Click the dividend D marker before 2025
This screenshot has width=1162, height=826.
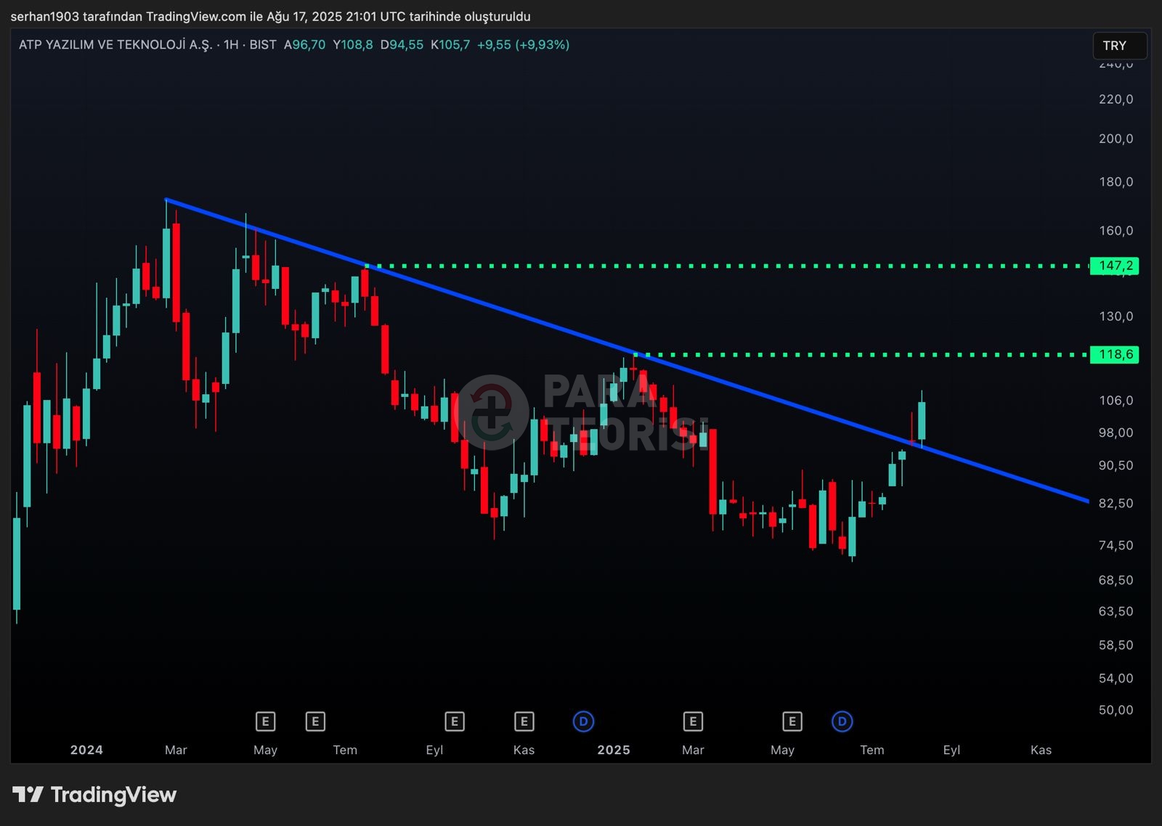pyautogui.click(x=584, y=721)
